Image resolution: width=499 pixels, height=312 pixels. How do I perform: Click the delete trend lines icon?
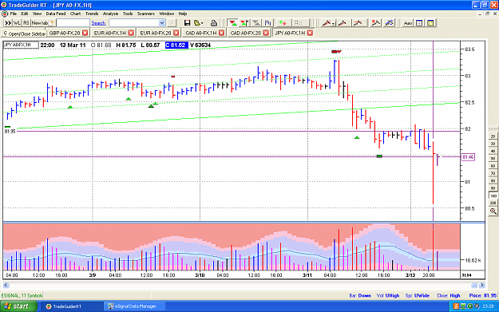click(376, 23)
